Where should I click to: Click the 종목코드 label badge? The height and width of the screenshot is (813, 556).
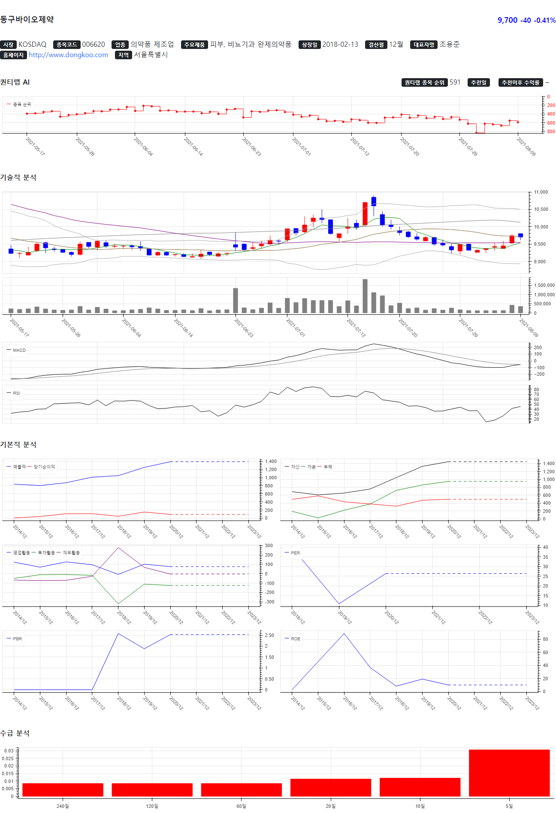(66, 45)
